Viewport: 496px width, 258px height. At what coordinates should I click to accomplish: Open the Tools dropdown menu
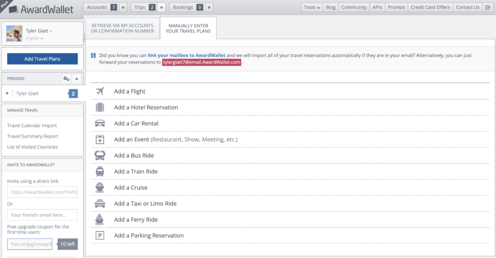click(312, 7)
